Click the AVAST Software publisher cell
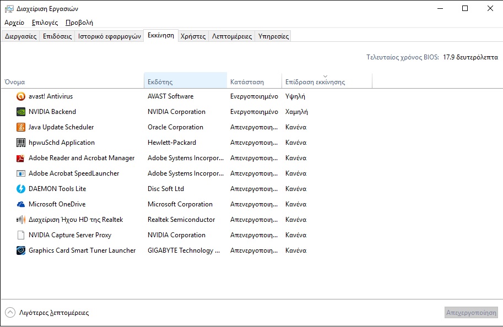This screenshot has height=327, width=503. tap(171, 96)
